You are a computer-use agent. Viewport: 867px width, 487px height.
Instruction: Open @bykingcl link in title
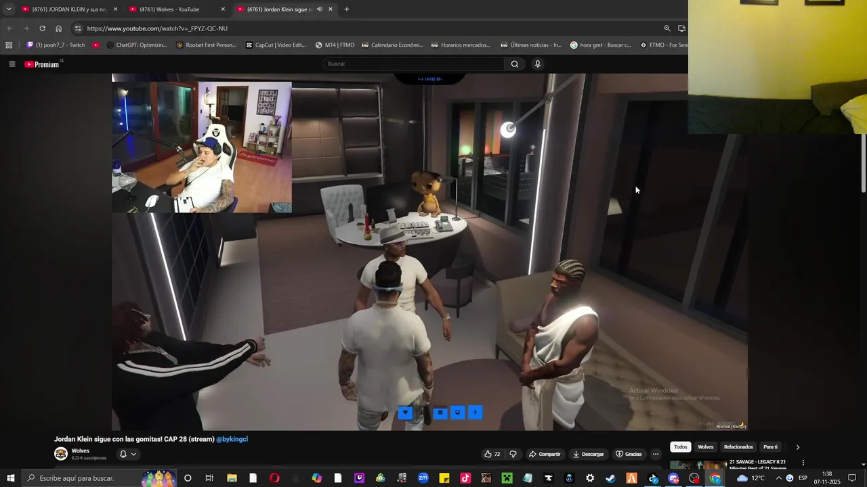pos(232,439)
